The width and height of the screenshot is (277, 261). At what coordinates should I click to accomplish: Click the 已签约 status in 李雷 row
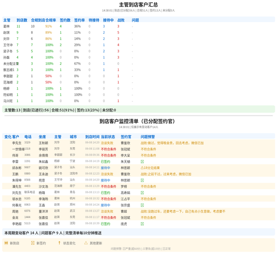click(x=105, y=162)
